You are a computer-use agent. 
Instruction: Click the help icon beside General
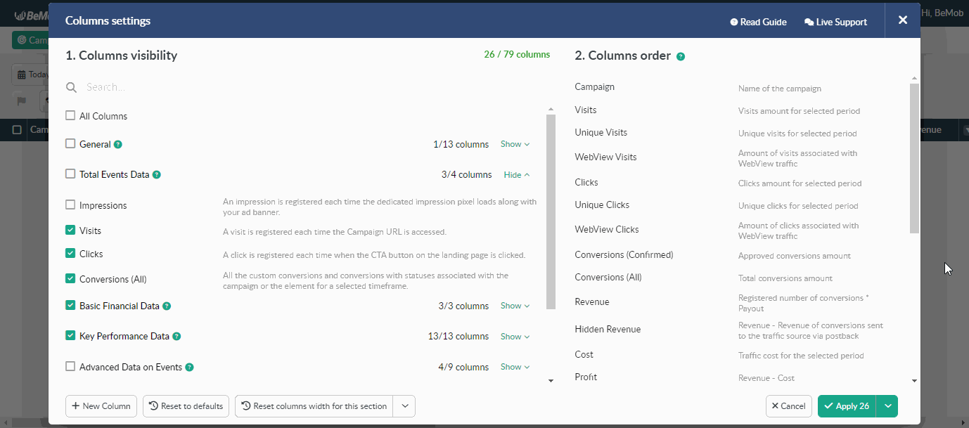point(118,145)
